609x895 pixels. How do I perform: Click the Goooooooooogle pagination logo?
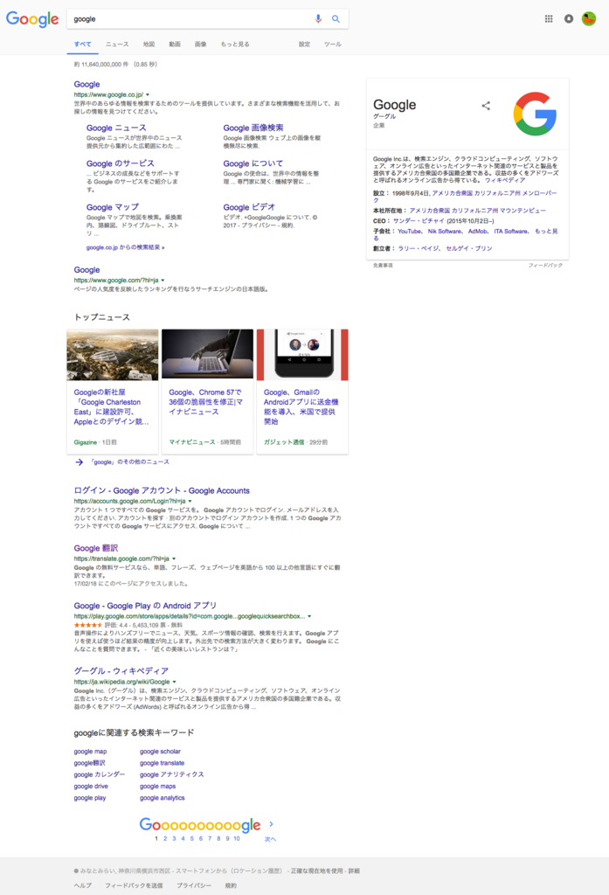200,825
